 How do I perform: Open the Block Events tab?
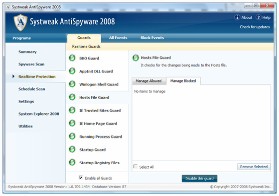click(x=152, y=38)
